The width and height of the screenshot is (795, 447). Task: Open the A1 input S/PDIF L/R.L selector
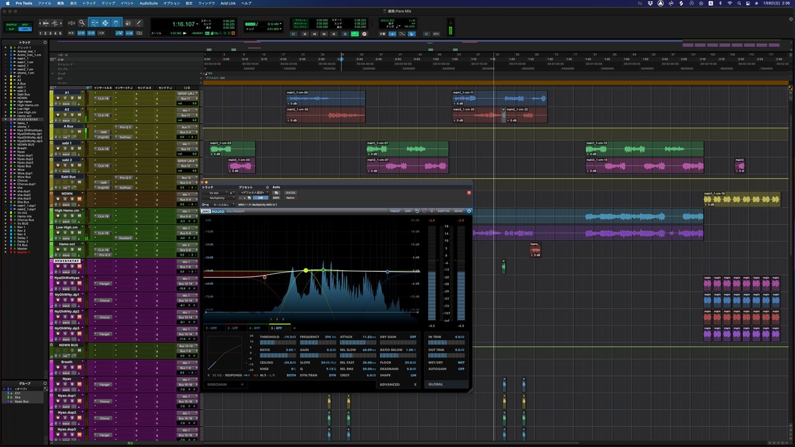[x=187, y=93]
